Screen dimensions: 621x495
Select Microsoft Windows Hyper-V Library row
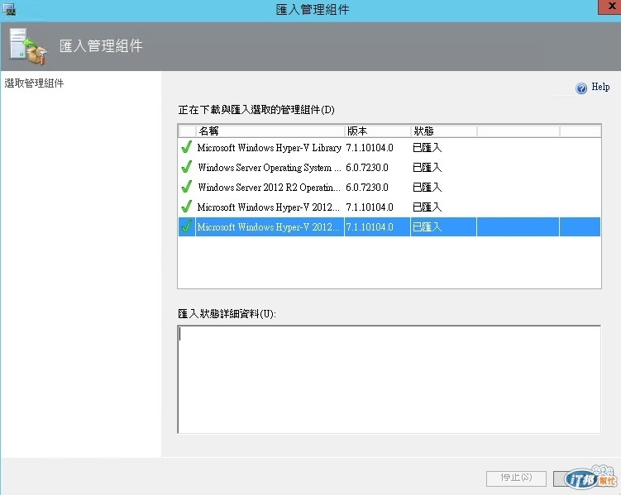tap(389, 148)
